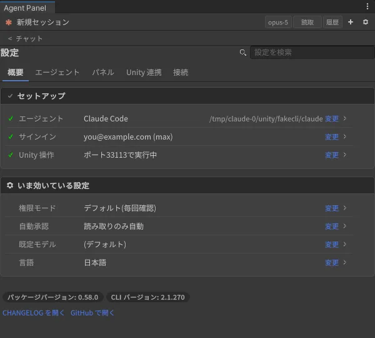Click the orange Claude asterisk logo
This screenshot has width=375, height=338.
click(x=9, y=23)
